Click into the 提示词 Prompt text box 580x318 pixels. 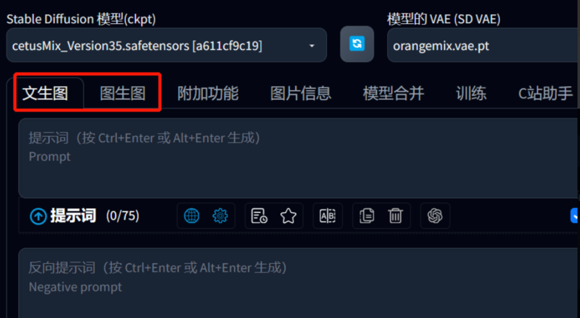point(299,158)
